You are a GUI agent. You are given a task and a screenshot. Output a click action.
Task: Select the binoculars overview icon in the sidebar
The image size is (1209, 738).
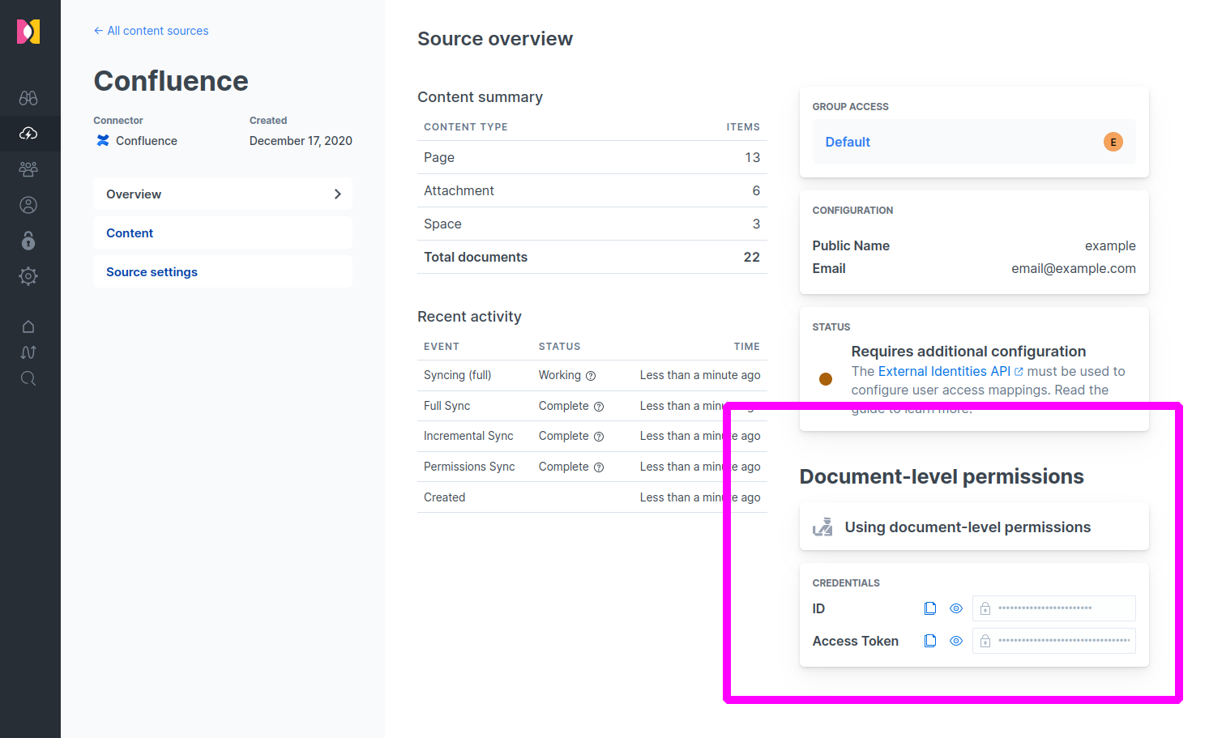pyautogui.click(x=29, y=97)
